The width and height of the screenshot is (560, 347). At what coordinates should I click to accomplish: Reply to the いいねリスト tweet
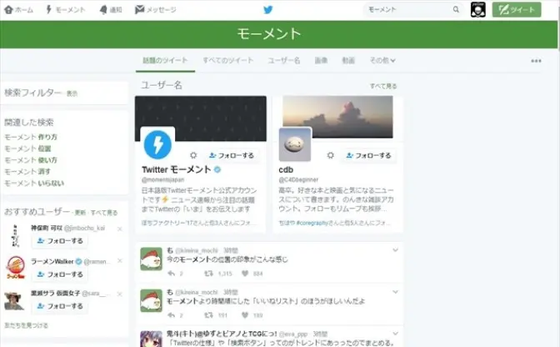pyautogui.click(x=172, y=315)
